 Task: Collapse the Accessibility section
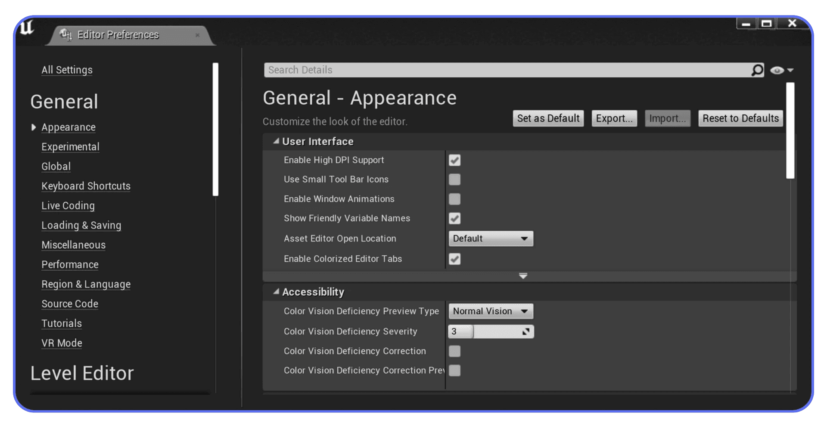276,291
